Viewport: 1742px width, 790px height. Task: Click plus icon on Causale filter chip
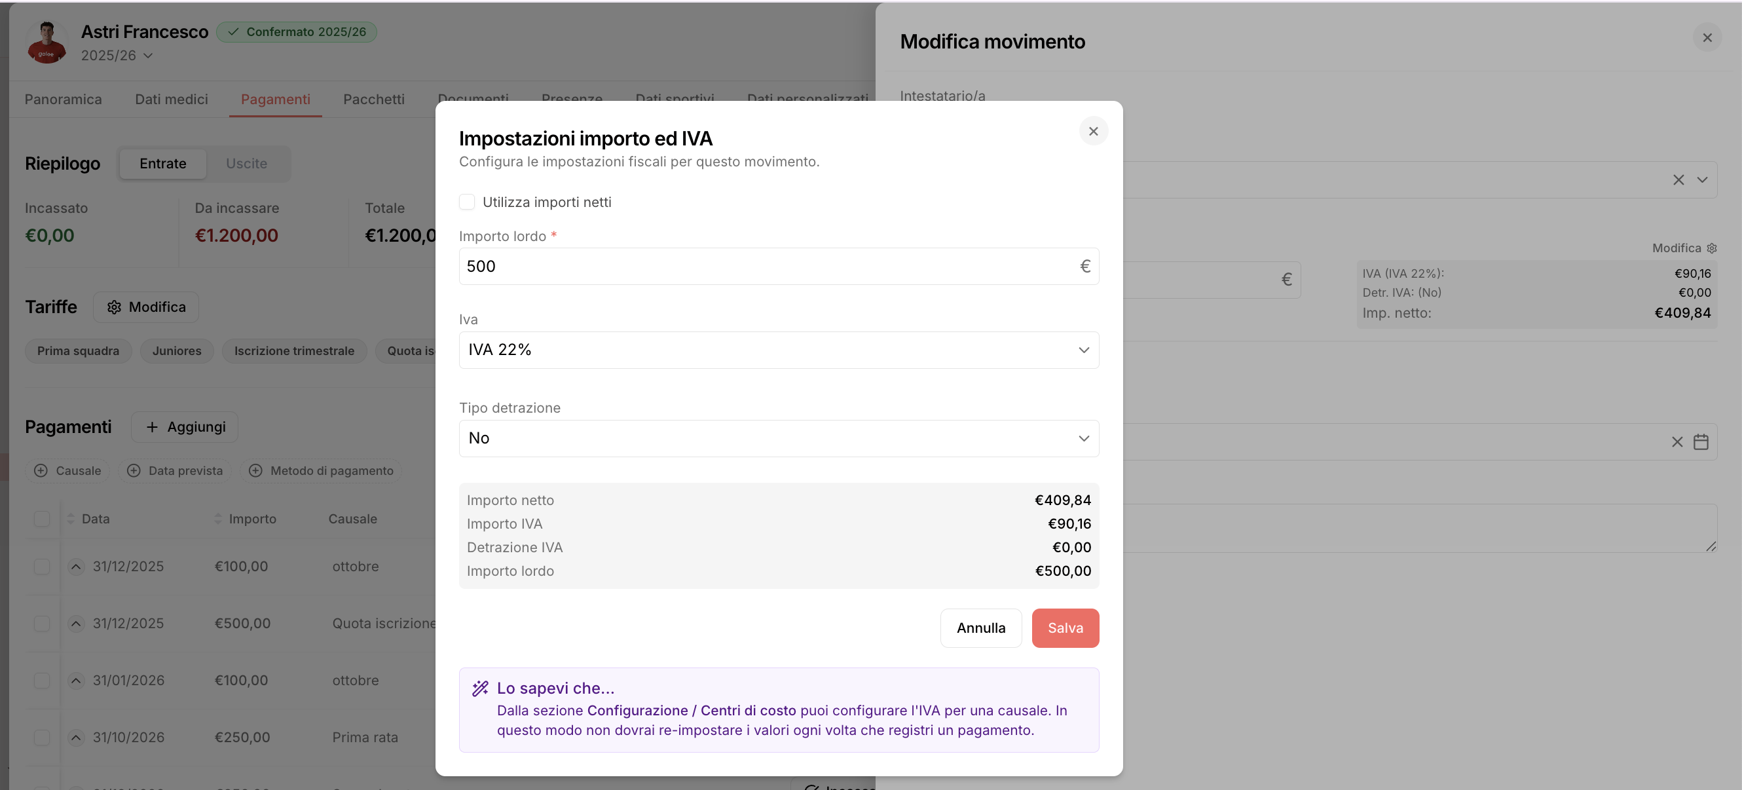[x=41, y=471]
